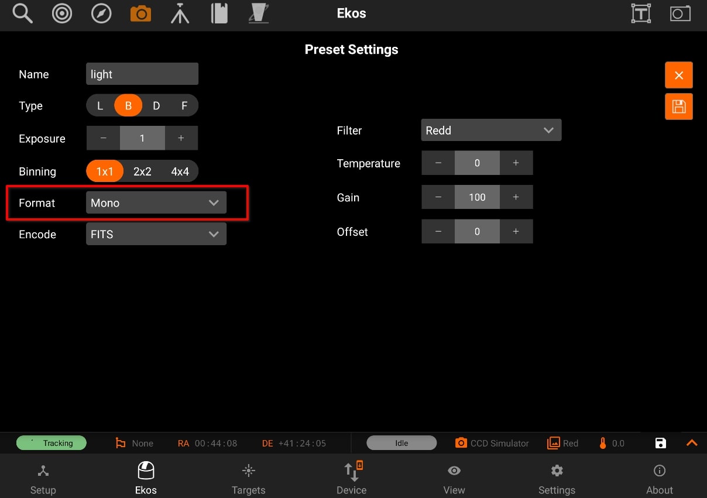Decrease Exposure with the minus button

(104, 139)
